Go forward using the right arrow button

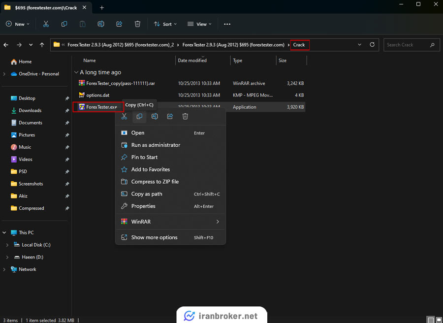(x=19, y=45)
